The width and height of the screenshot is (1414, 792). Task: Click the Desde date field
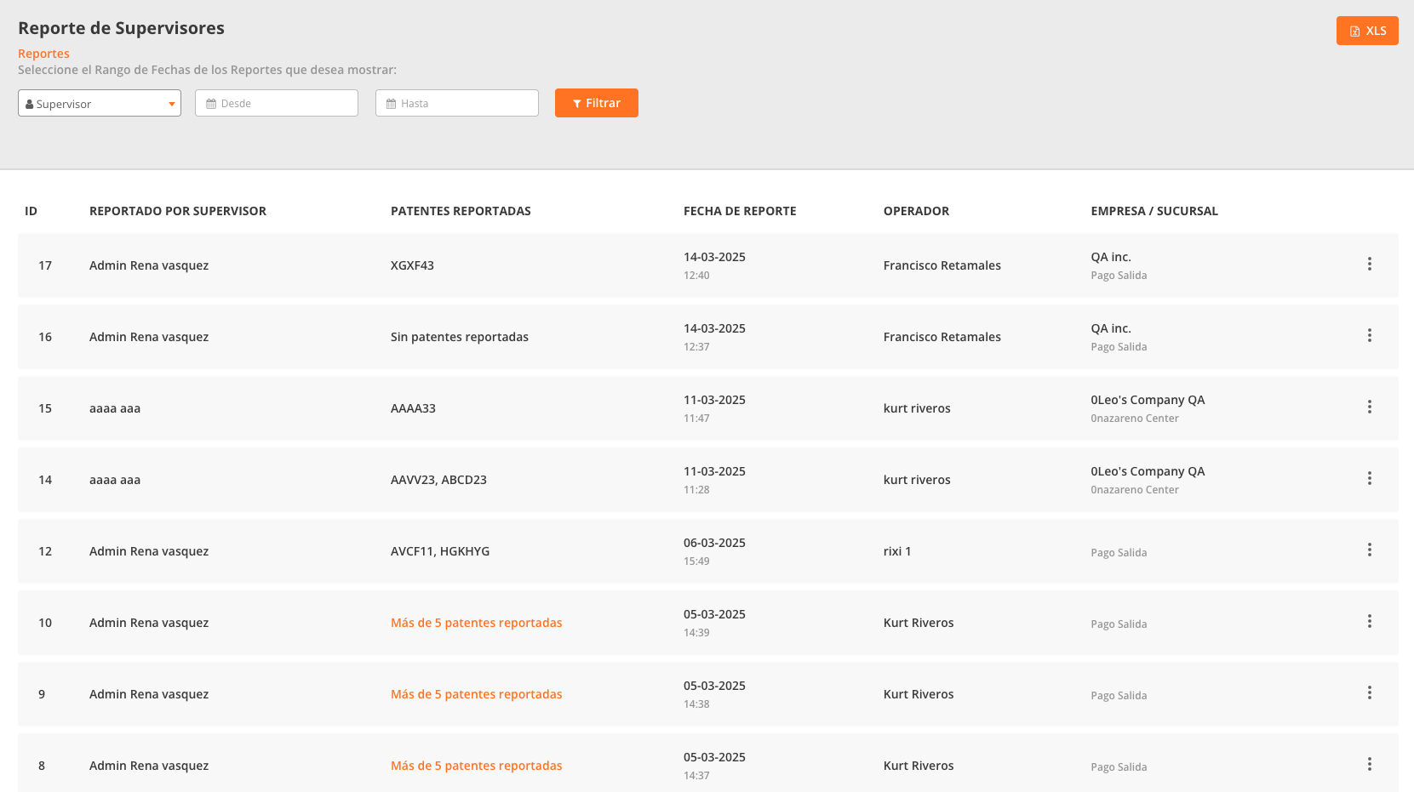pos(277,104)
